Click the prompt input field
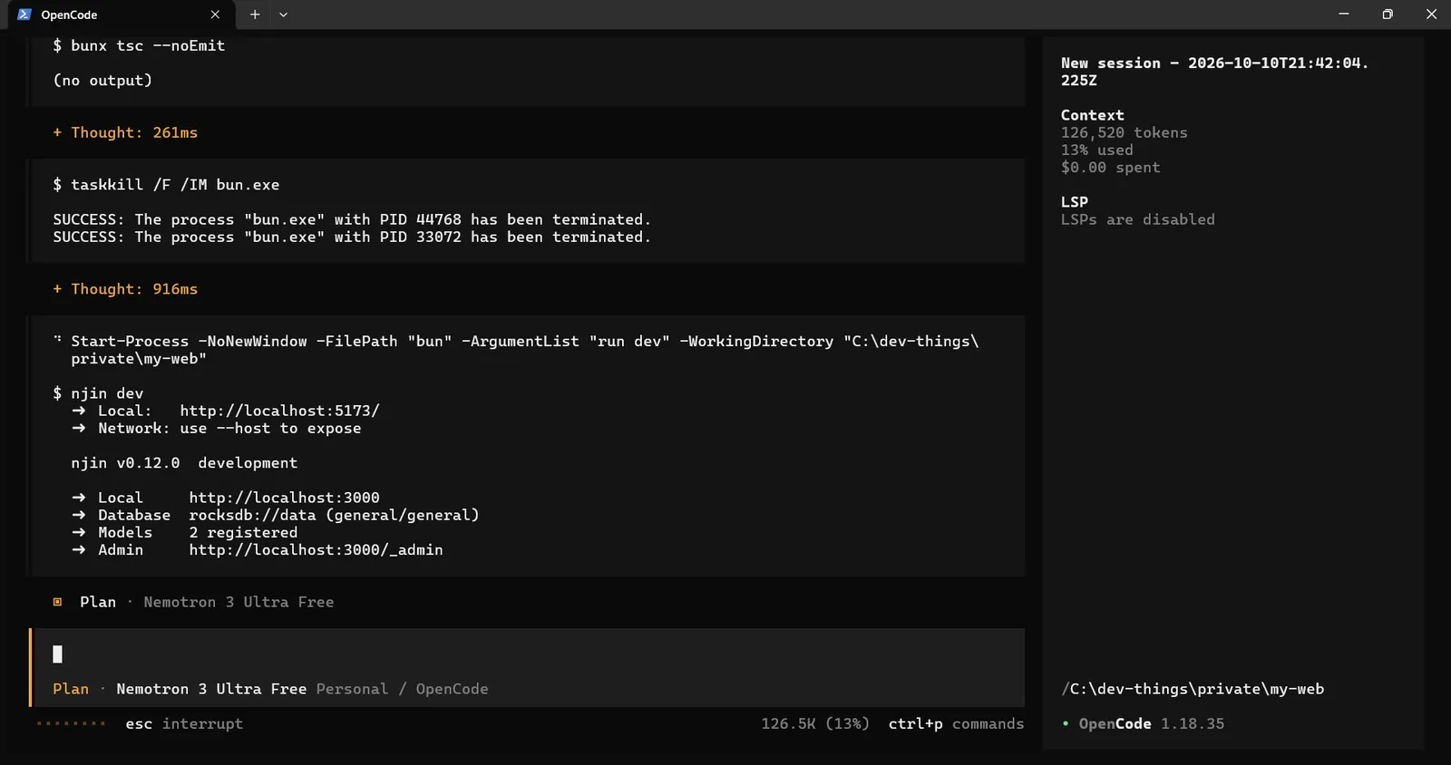This screenshot has width=1451, height=765. 528,654
